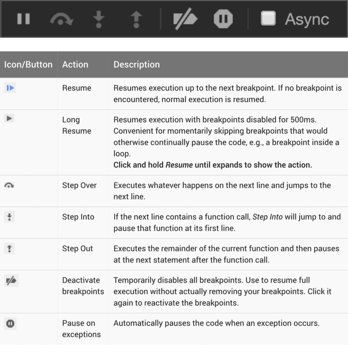
Task: Click the Step Out icon in table
Action: coord(9,249)
